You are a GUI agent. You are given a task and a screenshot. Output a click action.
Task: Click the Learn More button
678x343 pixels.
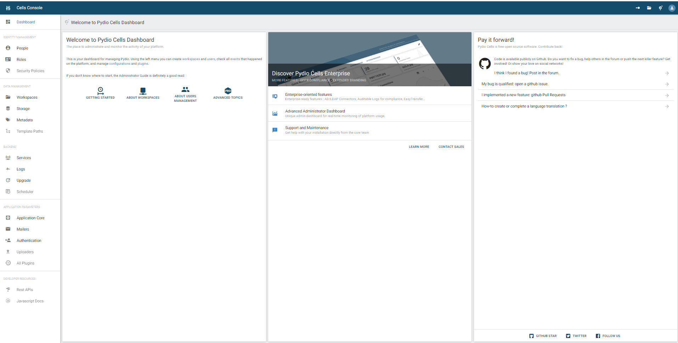(419, 147)
